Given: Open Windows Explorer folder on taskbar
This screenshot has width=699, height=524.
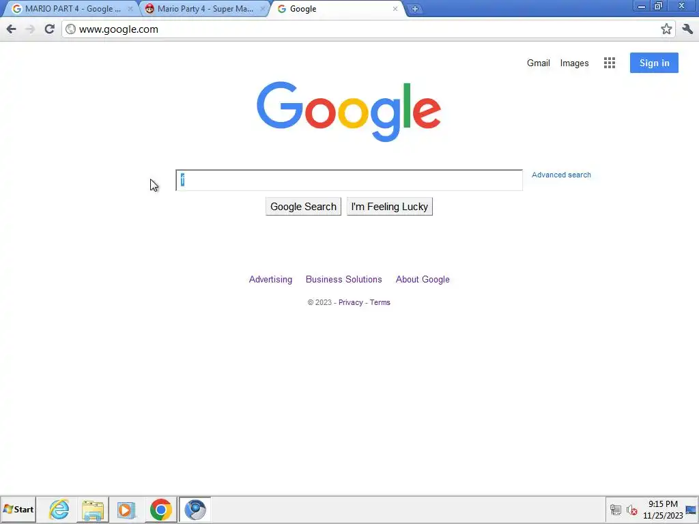Looking at the screenshot, I should [x=93, y=509].
